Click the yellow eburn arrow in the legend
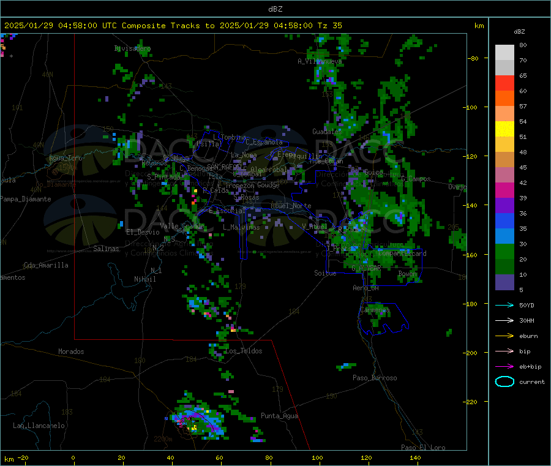This screenshot has width=551, height=466. [x=504, y=336]
